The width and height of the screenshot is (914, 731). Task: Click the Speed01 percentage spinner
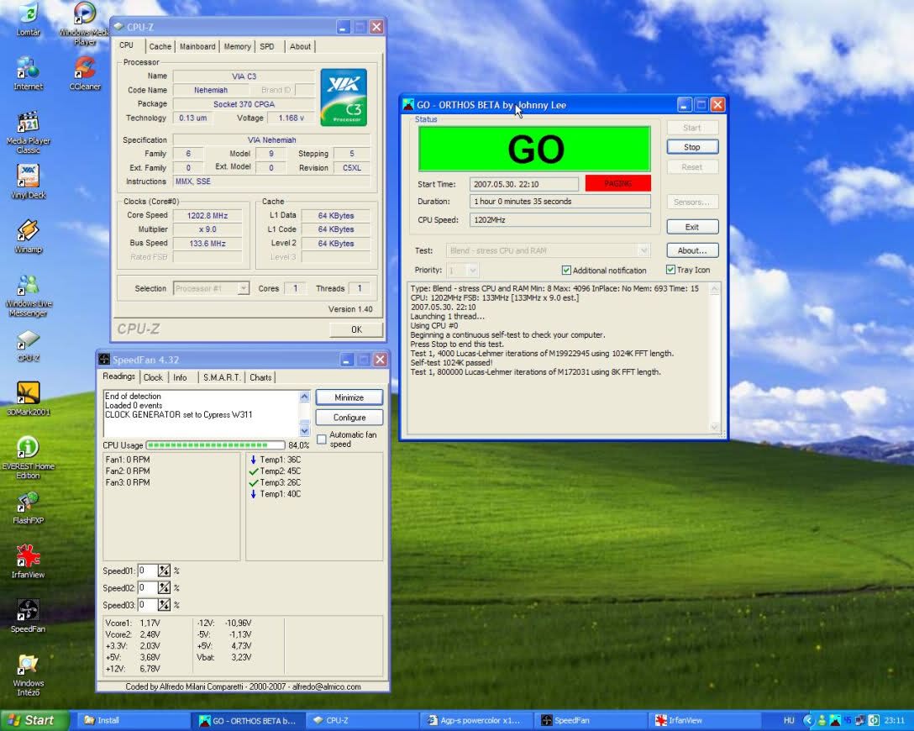coord(164,571)
